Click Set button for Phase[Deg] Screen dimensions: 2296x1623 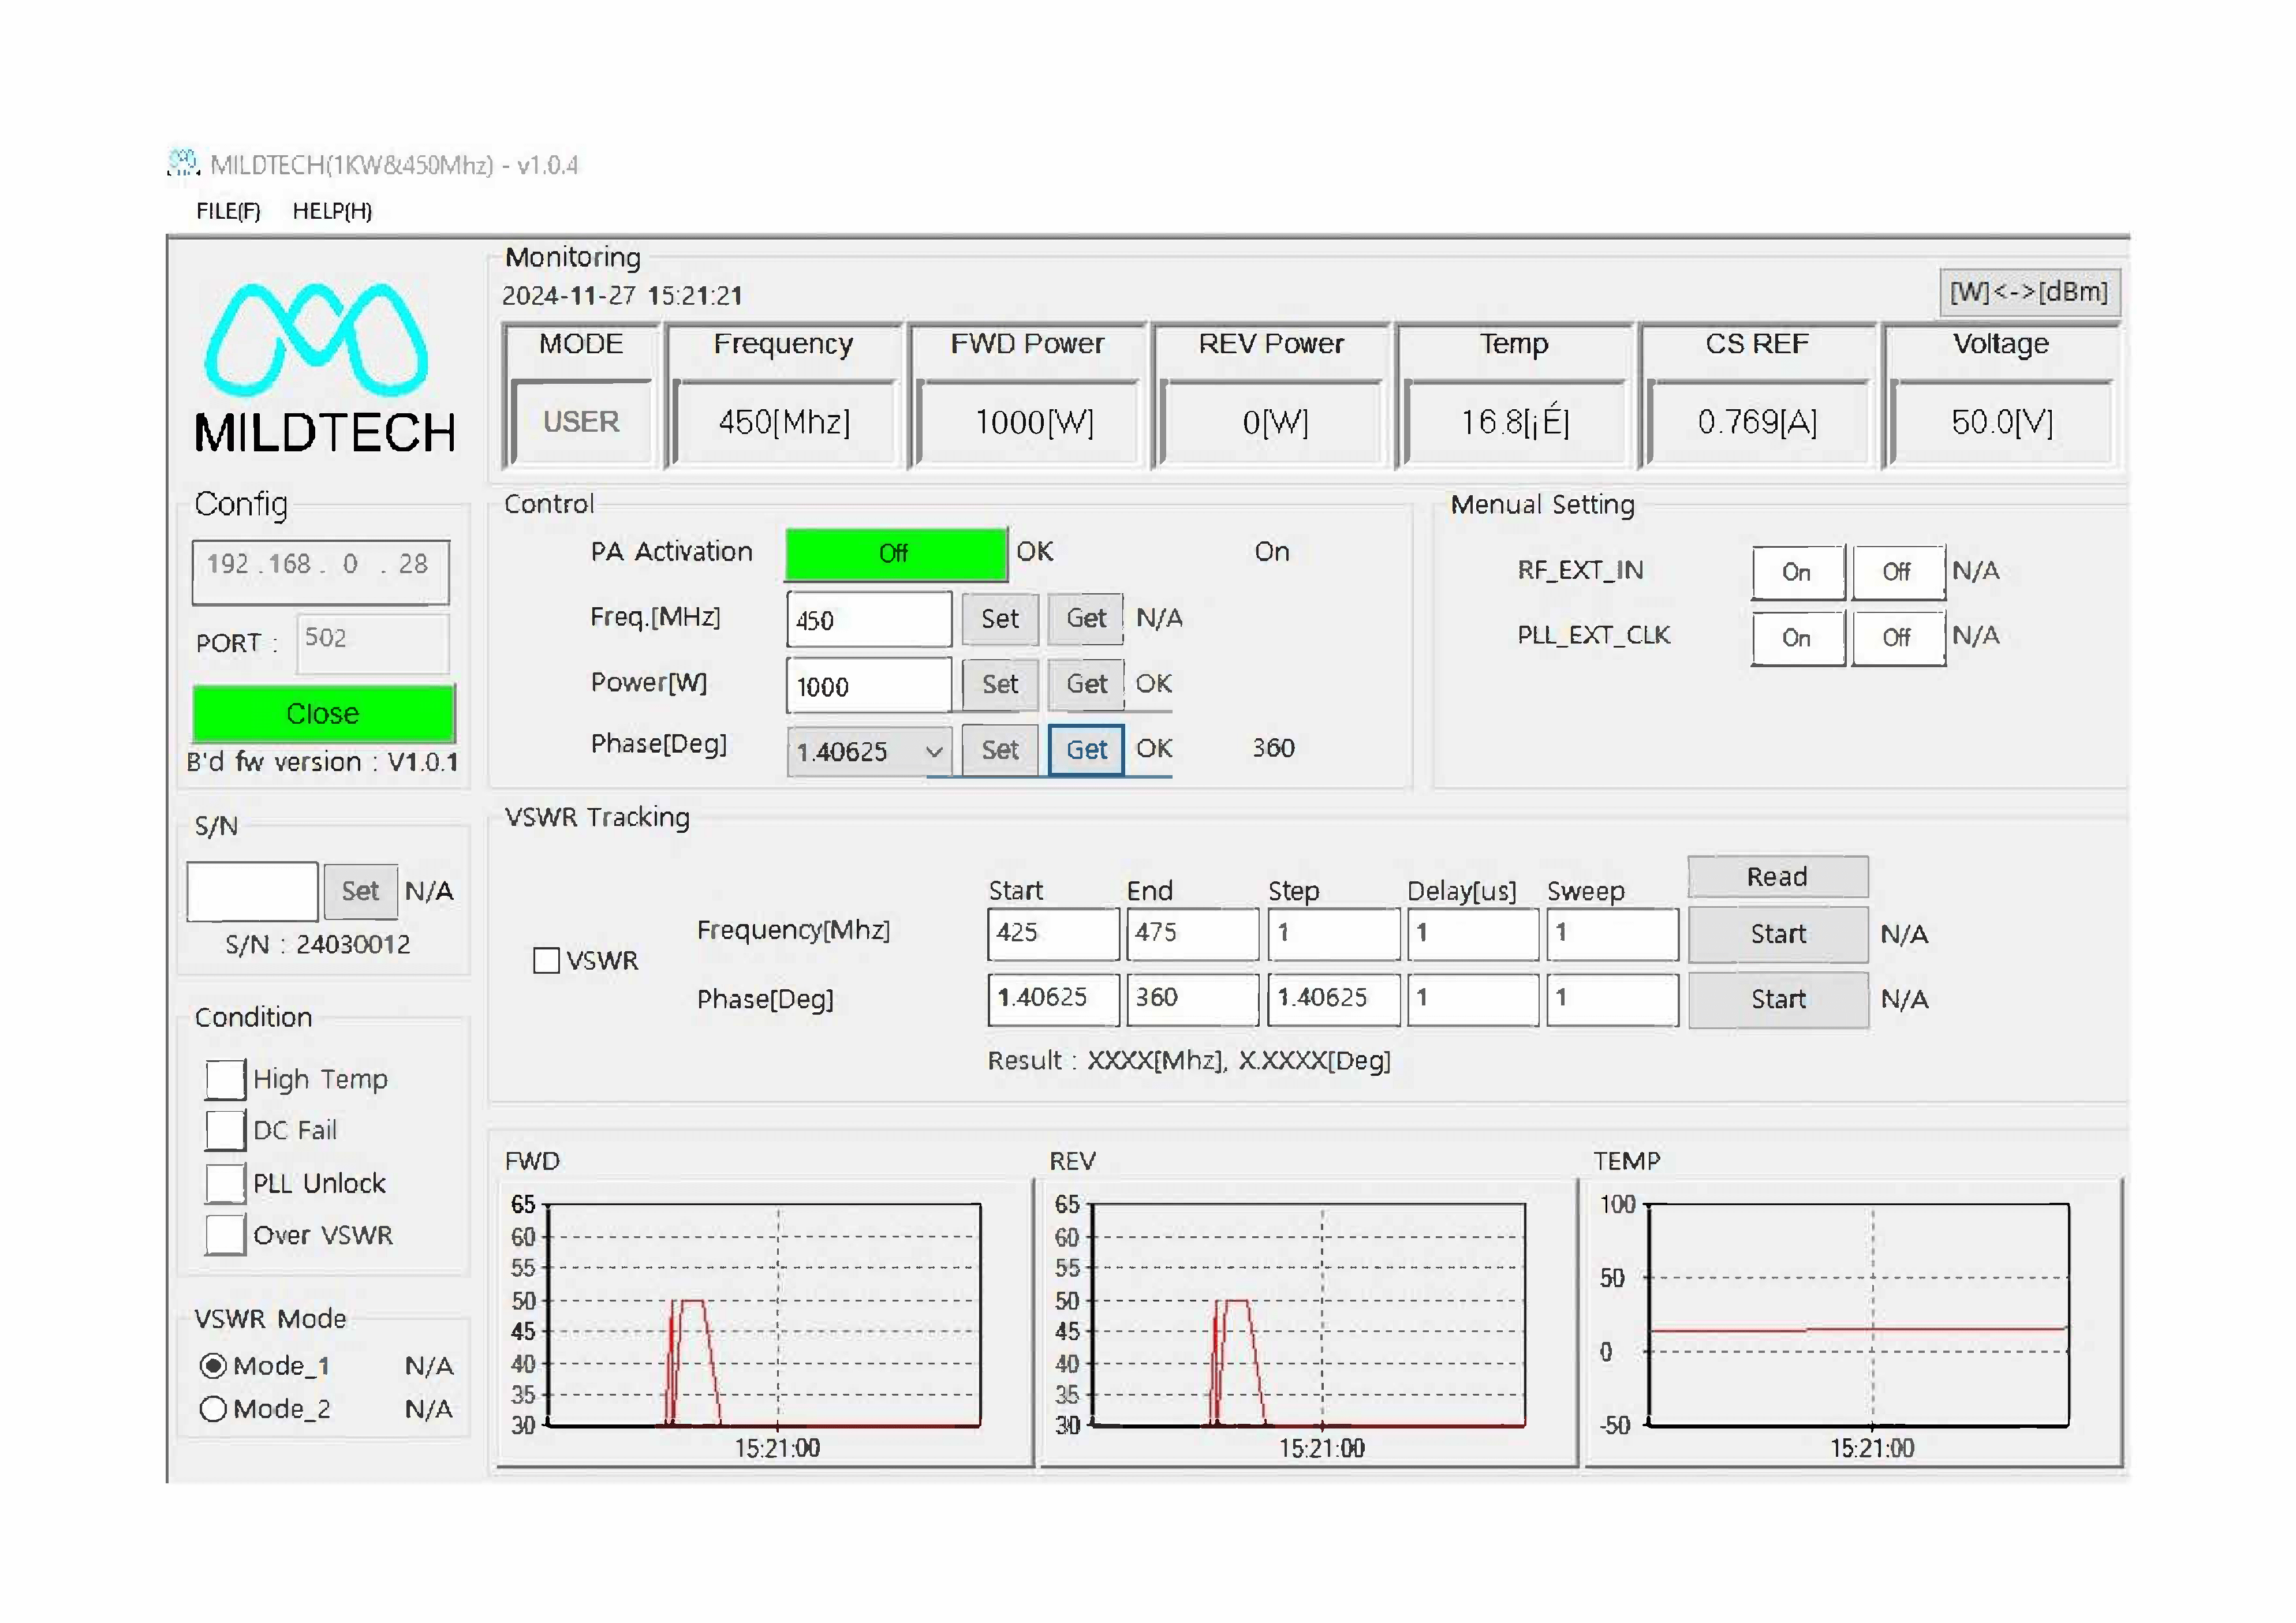coord(1000,750)
